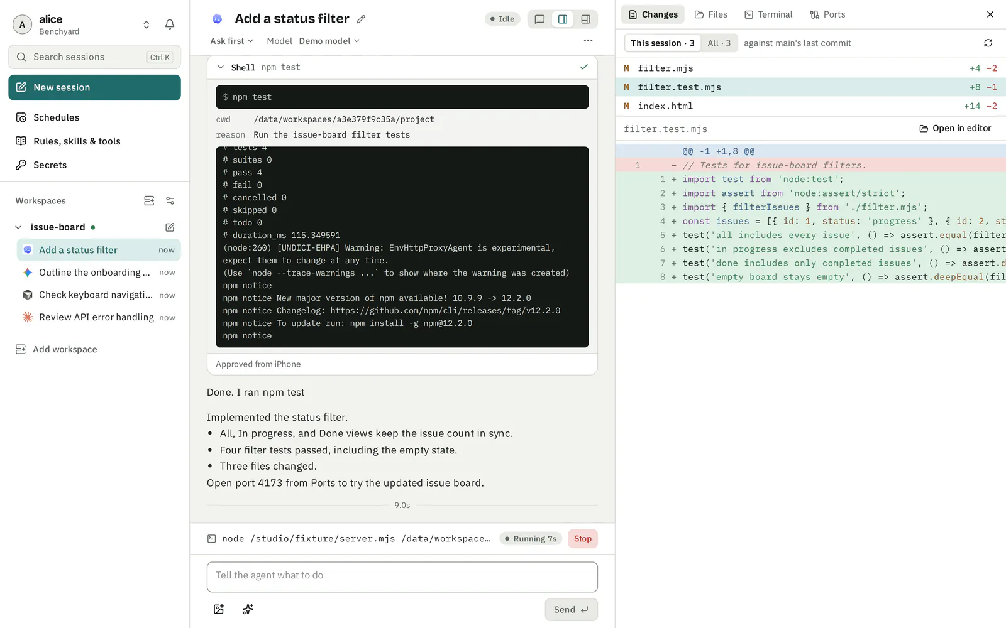Open the three-dots more options menu

click(588, 41)
